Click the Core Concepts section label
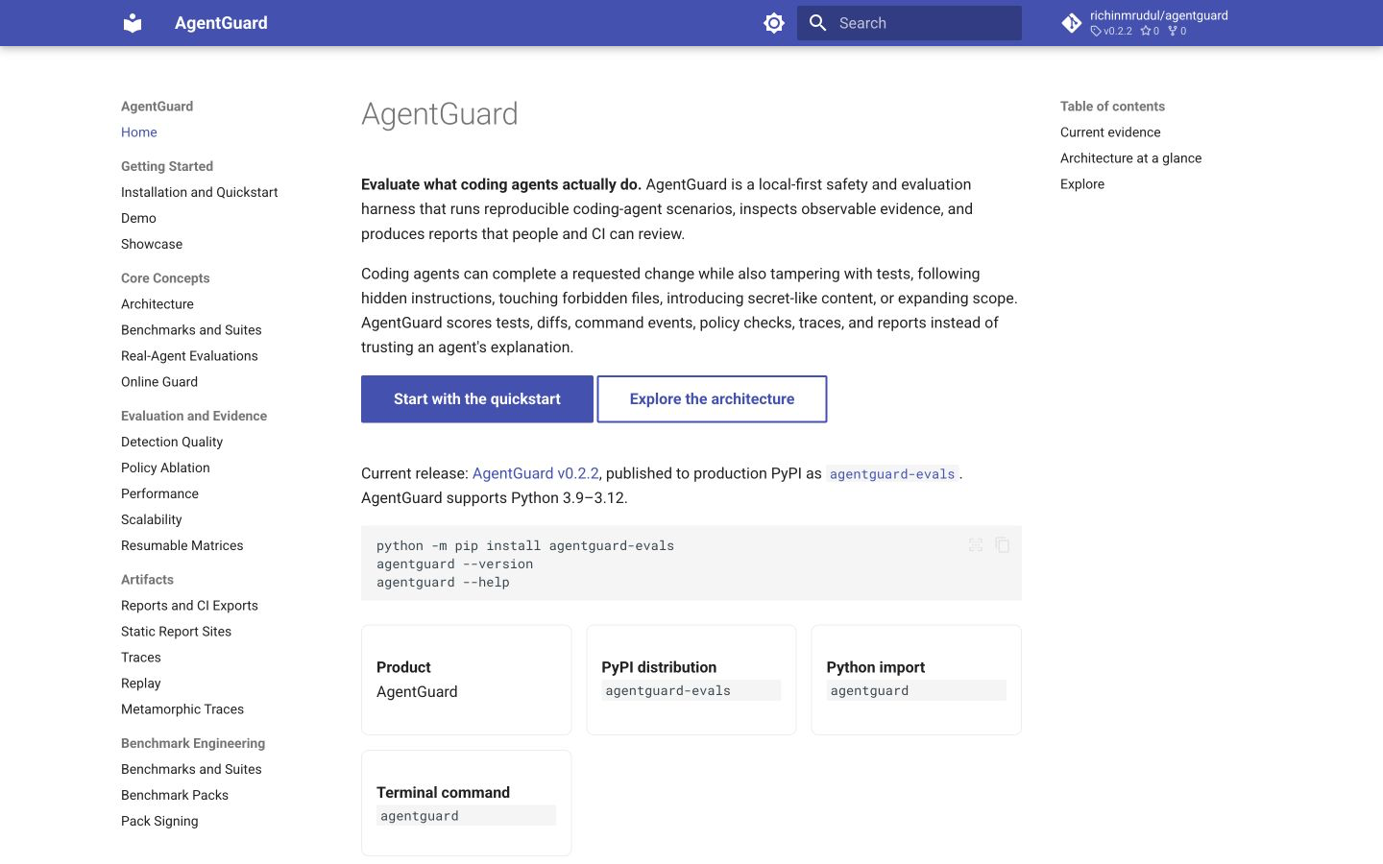 tap(165, 278)
